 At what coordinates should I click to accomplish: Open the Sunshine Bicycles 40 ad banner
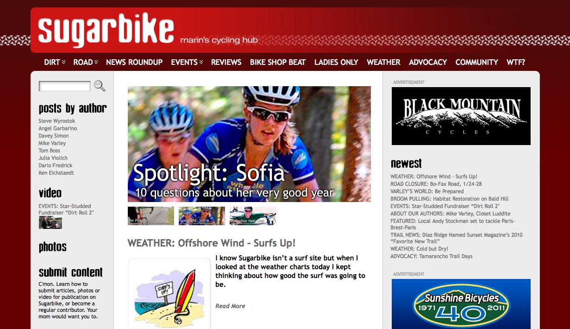[461, 304]
